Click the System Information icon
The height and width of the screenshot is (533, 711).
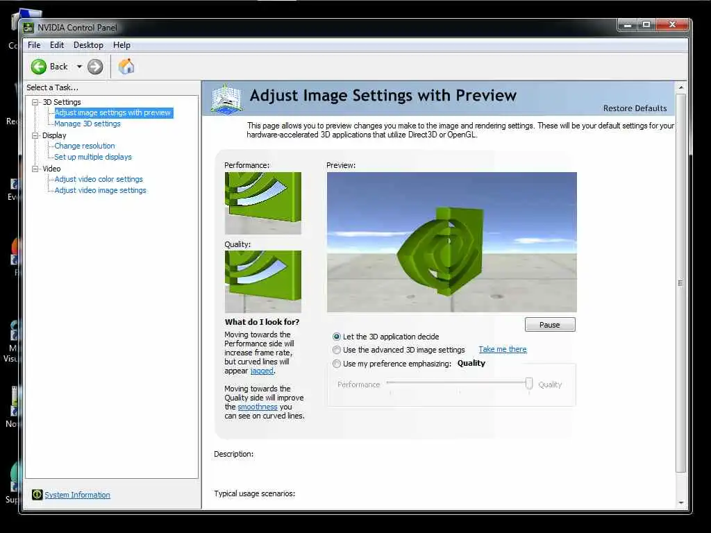(x=37, y=494)
